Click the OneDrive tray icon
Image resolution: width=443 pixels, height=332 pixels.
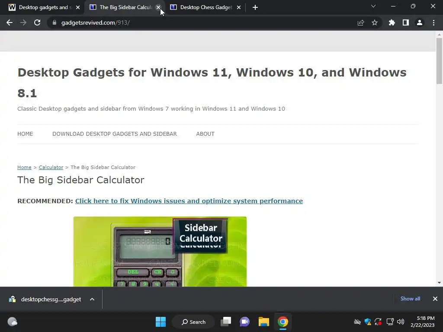coord(357,322)
